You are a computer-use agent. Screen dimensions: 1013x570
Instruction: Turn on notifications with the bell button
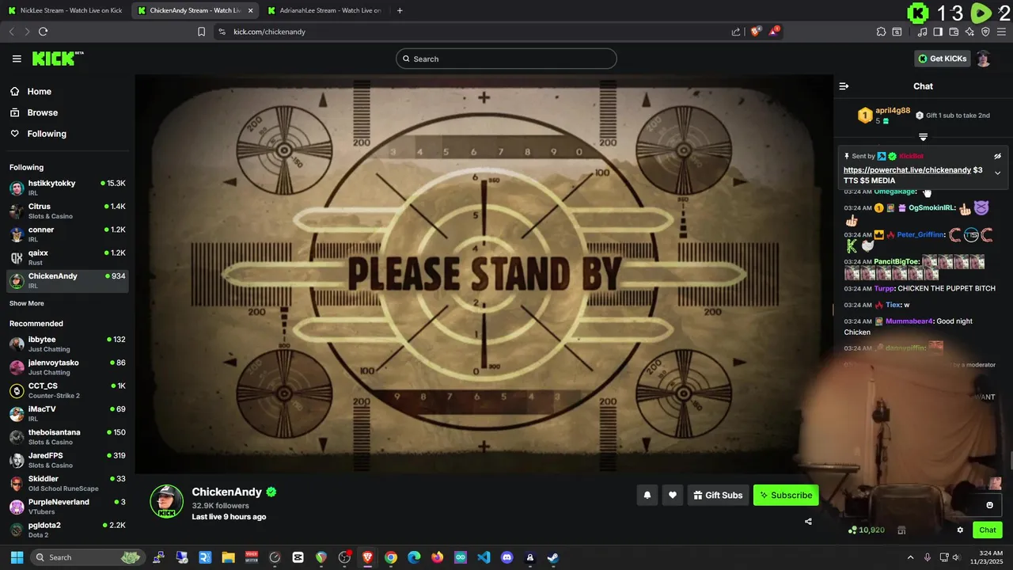coord(647,496)
